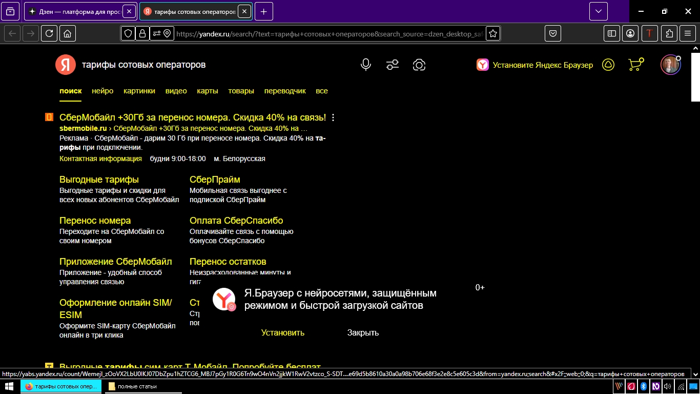700x394 pixels.
Task: Close the Дзен tab with its X
Action: (129, 11)
